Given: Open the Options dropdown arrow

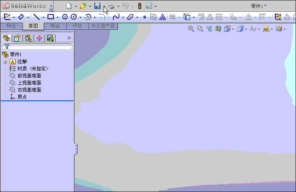Looking at the screenshot, I should pos(155,6).
